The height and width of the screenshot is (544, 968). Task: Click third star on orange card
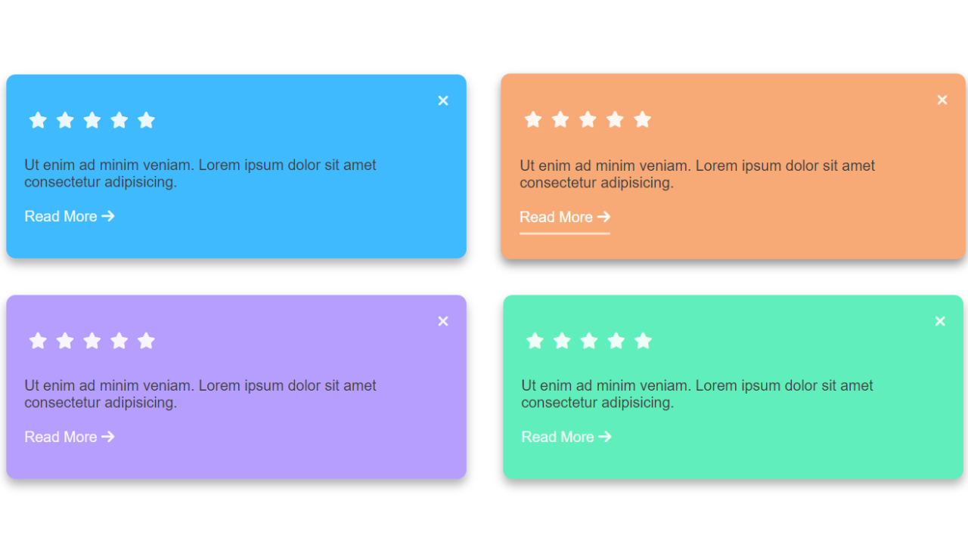coord(588,119)
